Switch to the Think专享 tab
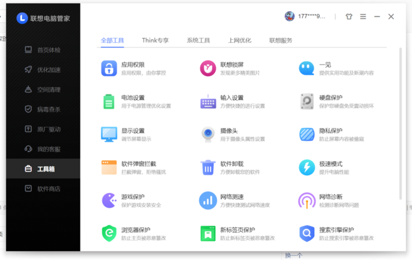 pyautogui.click(x=155, y=40)
